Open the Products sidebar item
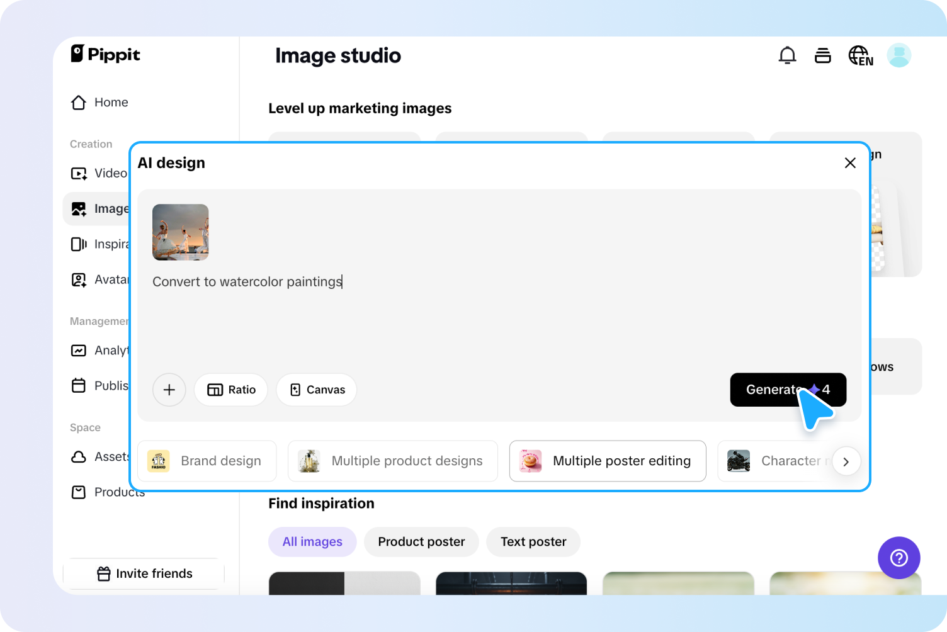 tap(107, 492)
